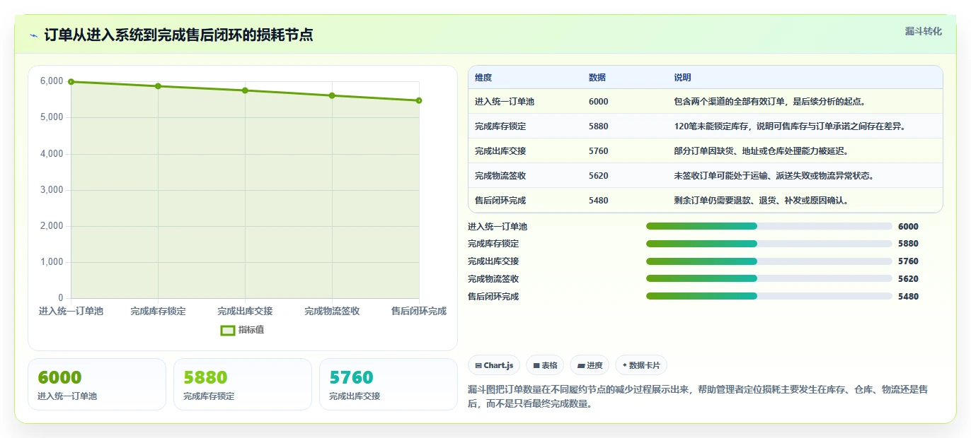
Task: Click the 说明 column header
Action: 683,78
